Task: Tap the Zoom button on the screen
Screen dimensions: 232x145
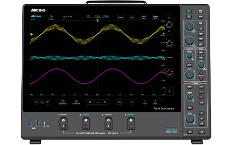Action: pyautogui.click(x=120, y=18)
